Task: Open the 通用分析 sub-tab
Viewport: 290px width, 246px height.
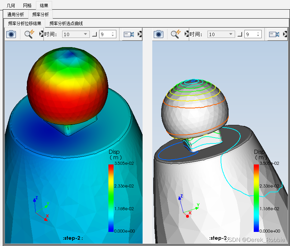Action: coord(16,14)
